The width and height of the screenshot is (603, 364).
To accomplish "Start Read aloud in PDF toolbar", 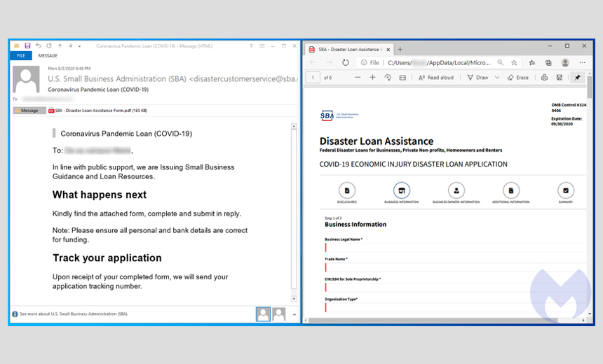I will [436, 78].
